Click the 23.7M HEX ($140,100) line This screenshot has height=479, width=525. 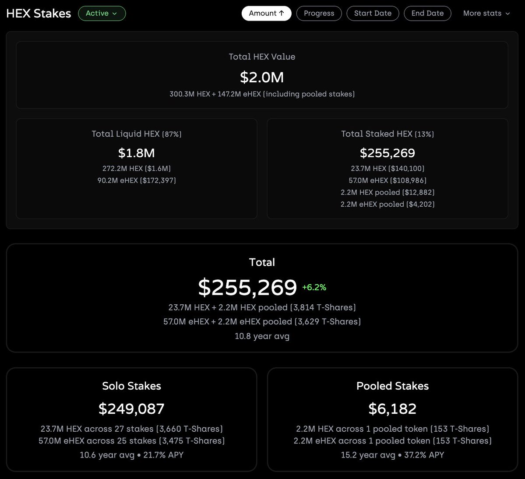388,169
